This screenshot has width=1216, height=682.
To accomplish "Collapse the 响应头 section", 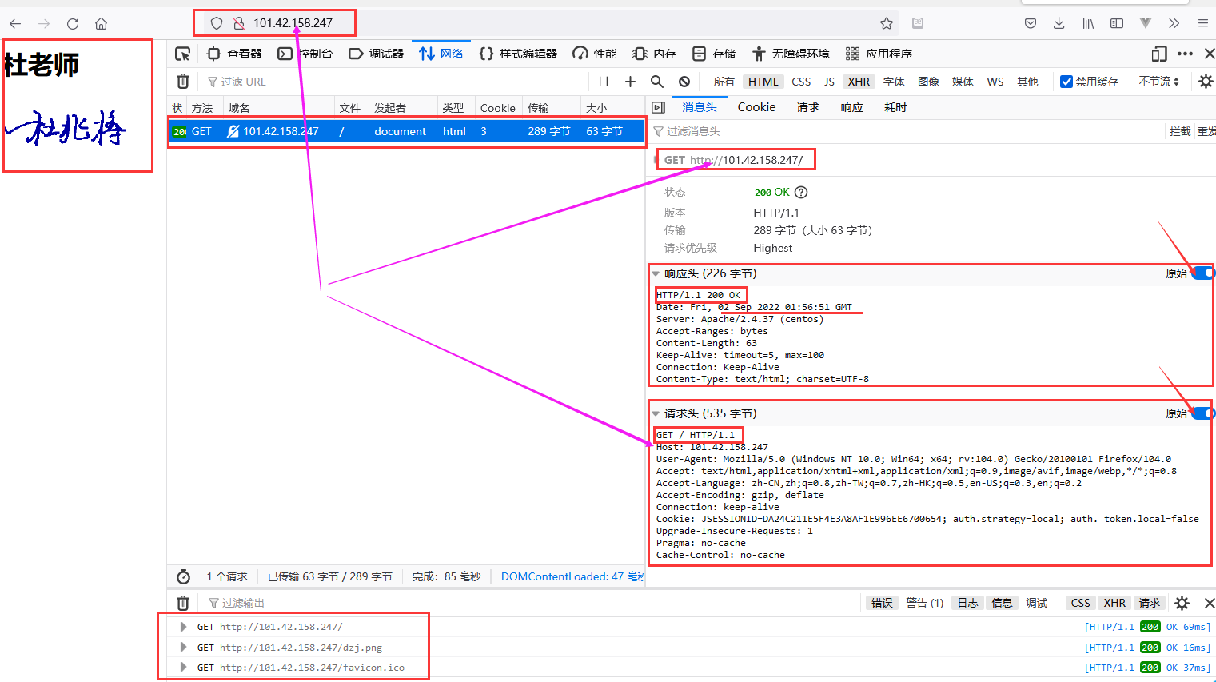I will (x=656, y=273).
